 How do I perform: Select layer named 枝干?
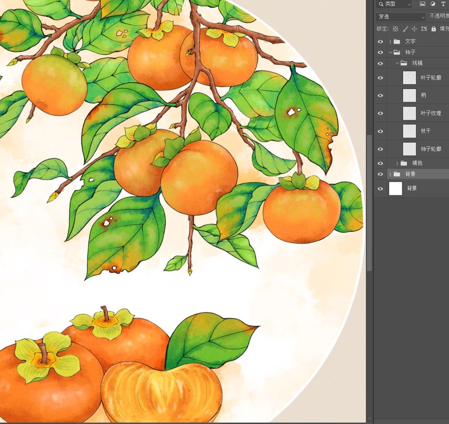tap(426, 131)
